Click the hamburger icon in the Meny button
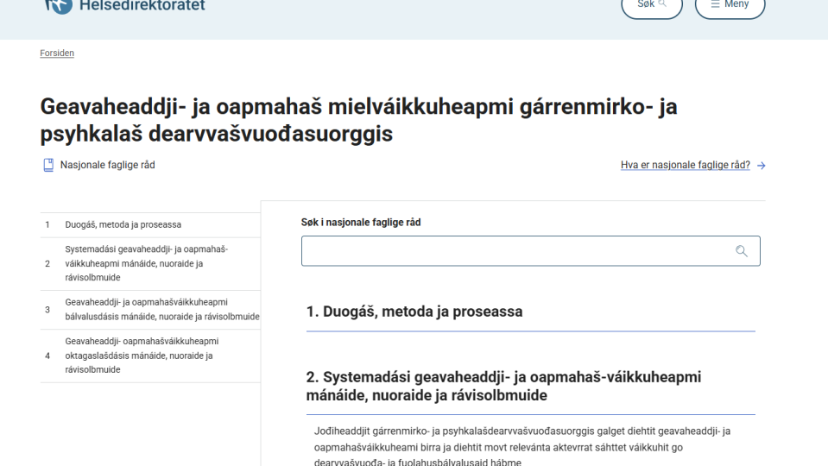This screenshot has height=466, width=828. pyautogui.click(x=715, y=4)
